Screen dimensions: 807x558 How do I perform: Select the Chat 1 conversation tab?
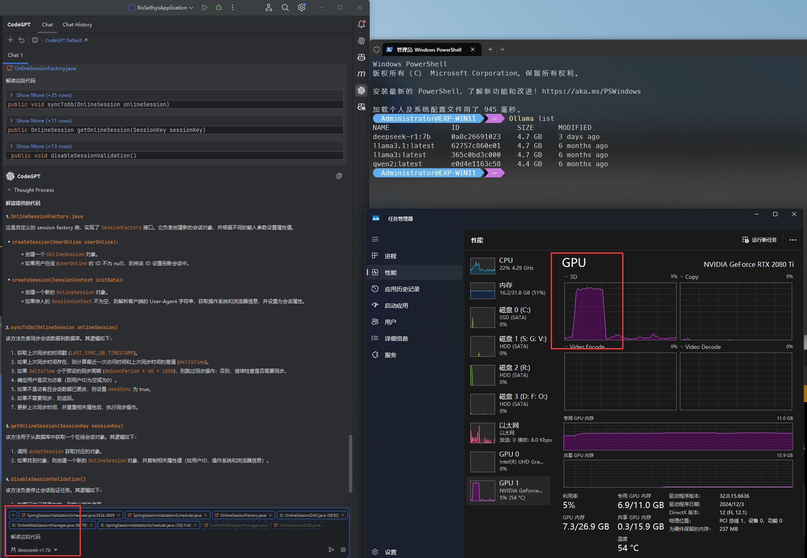tap(15, 55)
